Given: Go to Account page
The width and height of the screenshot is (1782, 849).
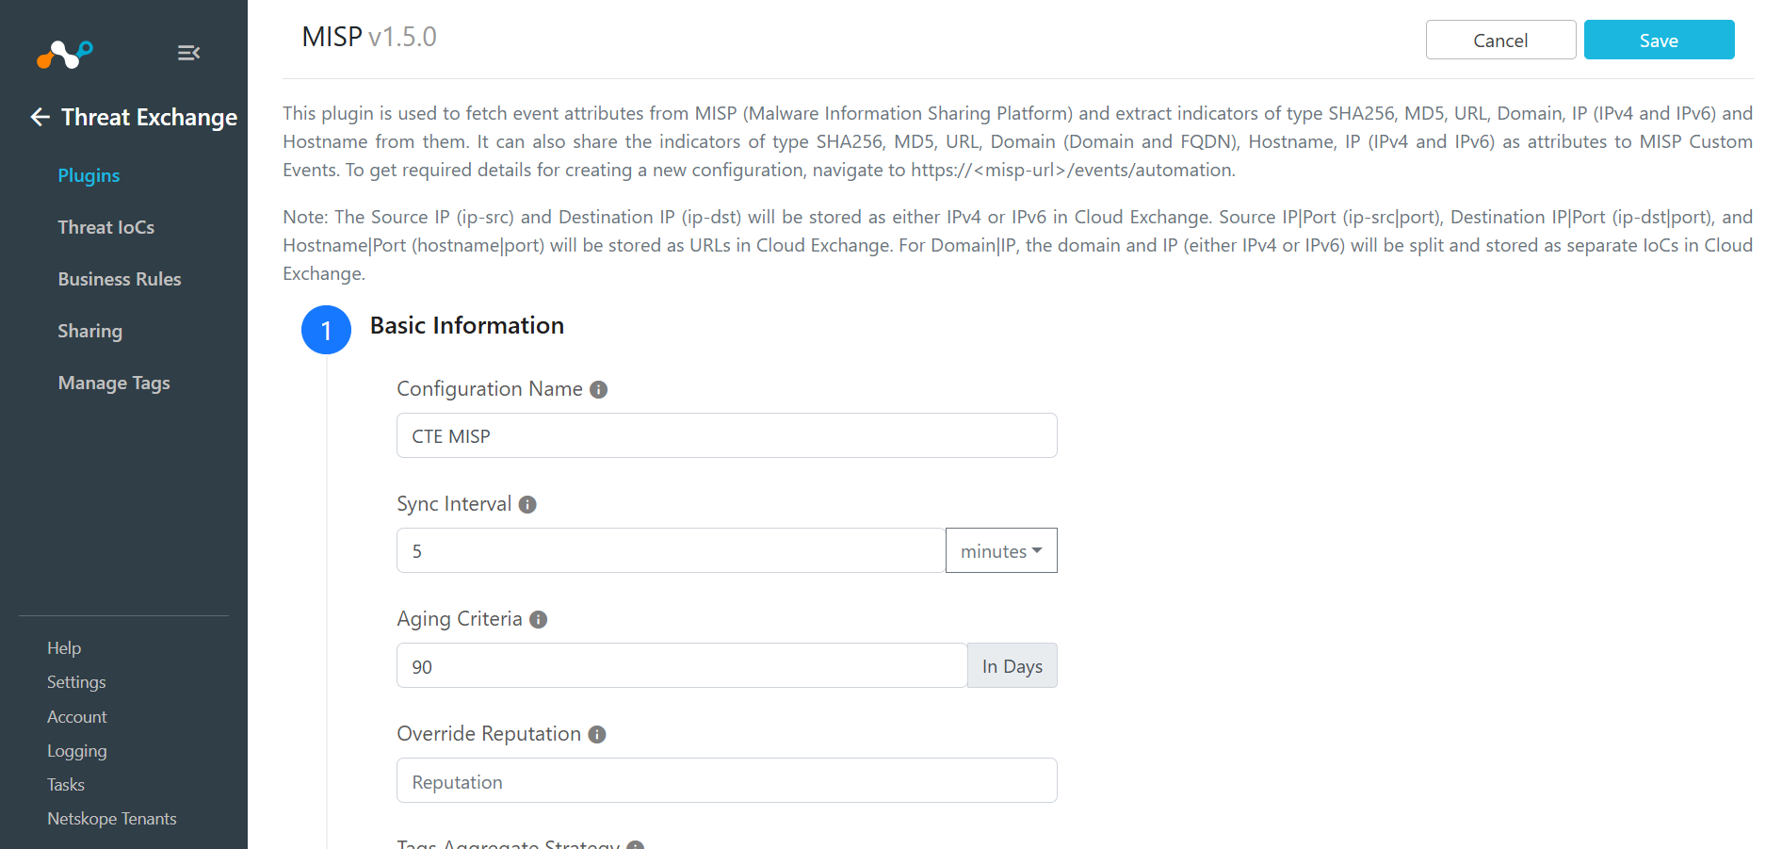Looking at the screenshot, I should pos(77,717).
